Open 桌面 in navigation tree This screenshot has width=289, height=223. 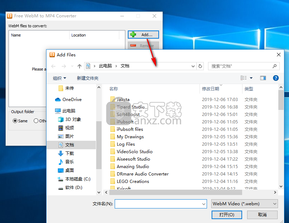click(x=66, y=171)
